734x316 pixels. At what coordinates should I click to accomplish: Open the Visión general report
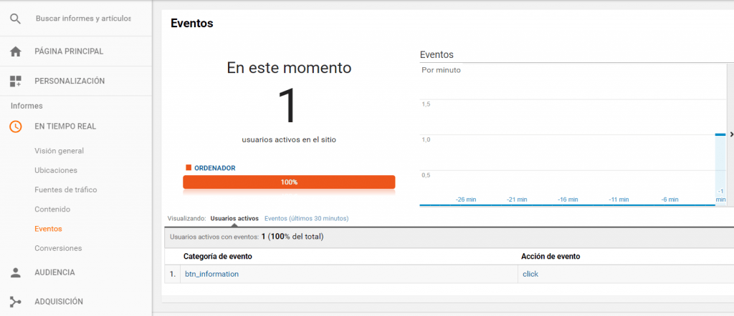coord(59,151)
